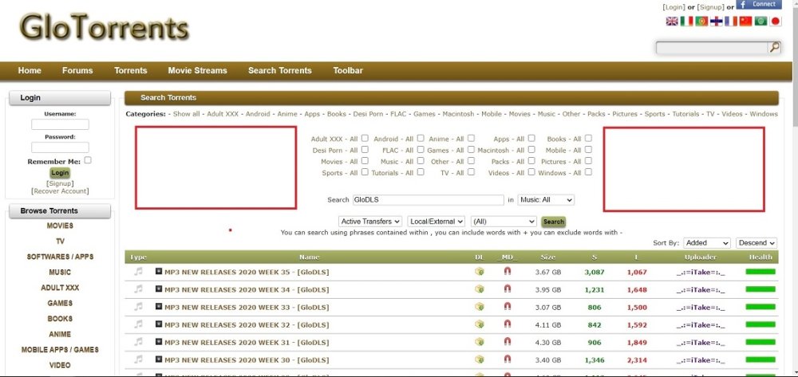Expand the Active Transfers dropdown
The height and width of the screenshot is (377, 798).
coord(369,222)
